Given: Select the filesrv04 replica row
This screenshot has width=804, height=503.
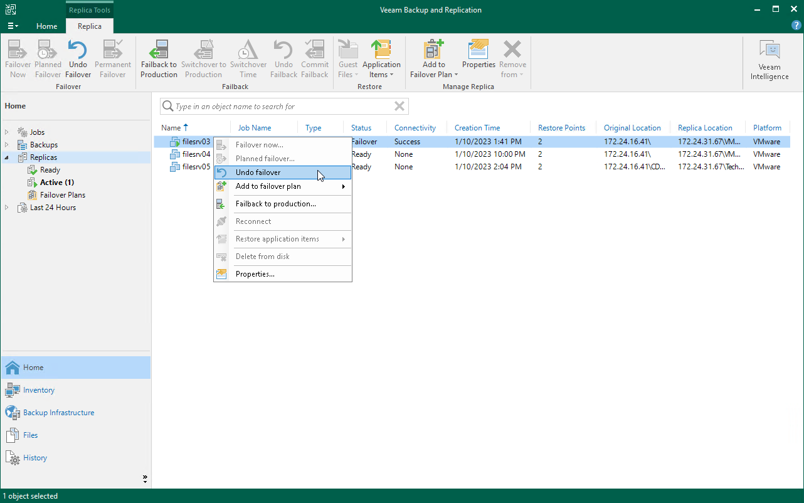Looking at the screenshot, I should pos(472,154).
